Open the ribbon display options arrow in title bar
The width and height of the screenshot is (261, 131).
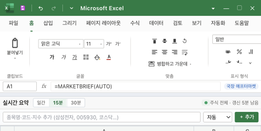click(213, 9)
